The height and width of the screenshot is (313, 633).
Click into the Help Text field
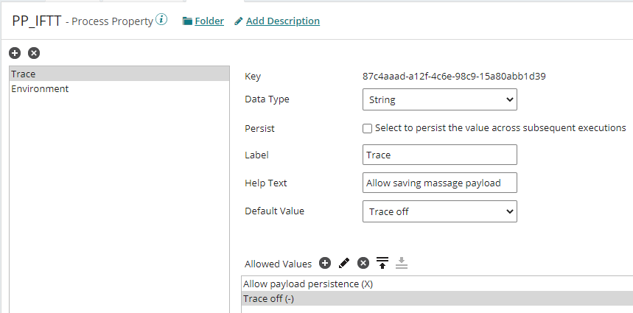pos(440,183)
